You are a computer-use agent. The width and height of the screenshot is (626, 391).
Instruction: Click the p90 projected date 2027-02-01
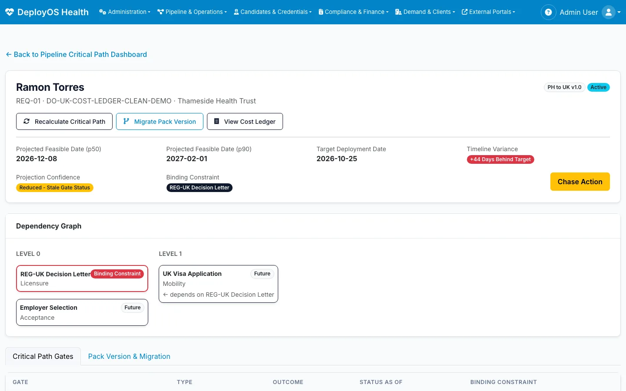187,159
